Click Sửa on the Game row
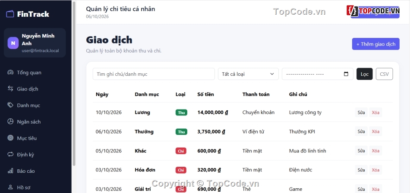This screenshot has width=410, height=193. (x=361, y=189)
